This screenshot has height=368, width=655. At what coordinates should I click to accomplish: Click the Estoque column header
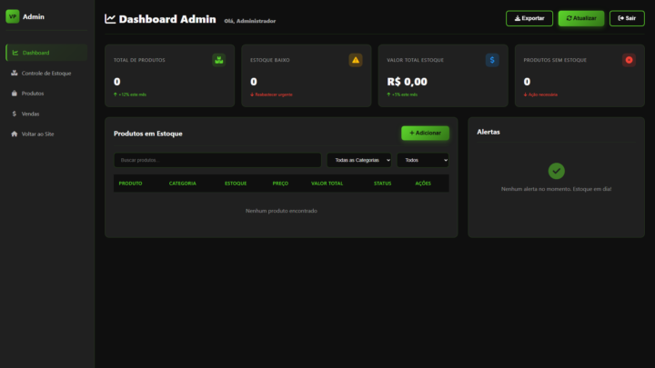pos(236,184)
